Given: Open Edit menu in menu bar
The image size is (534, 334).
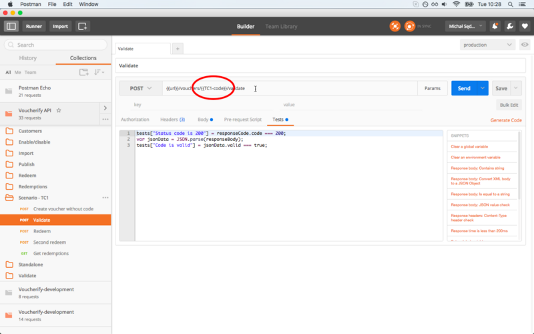Looking at the screenshot, I should [x=67, y=4].
